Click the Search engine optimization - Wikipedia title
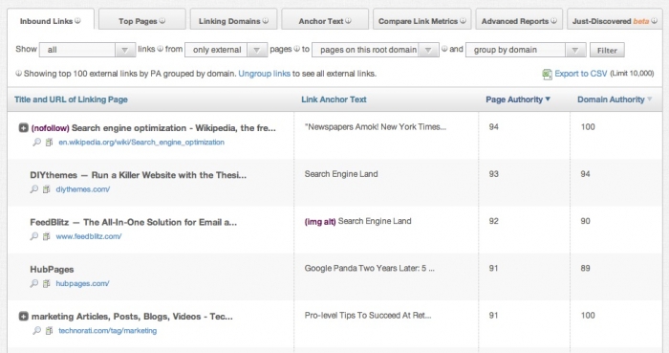Screen dimensions: 669x353 [x=174, y=128]
